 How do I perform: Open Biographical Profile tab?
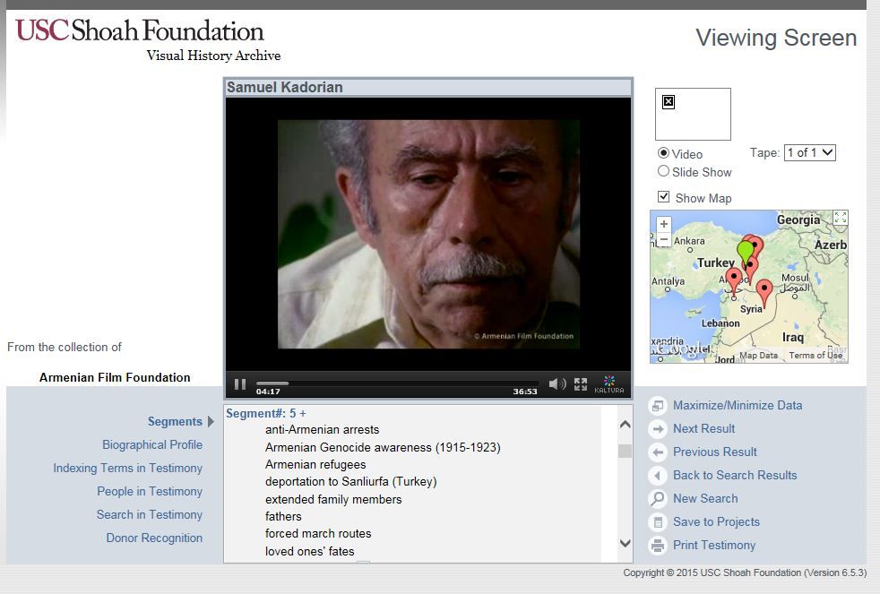[152, 444]
